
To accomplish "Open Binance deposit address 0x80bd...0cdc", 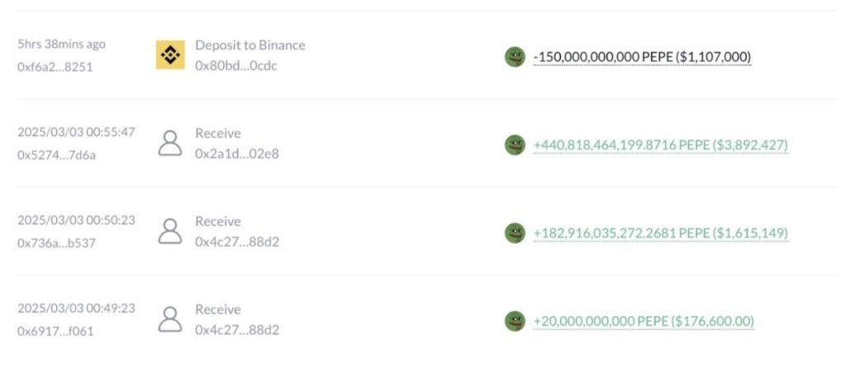I will click(236, 66).
